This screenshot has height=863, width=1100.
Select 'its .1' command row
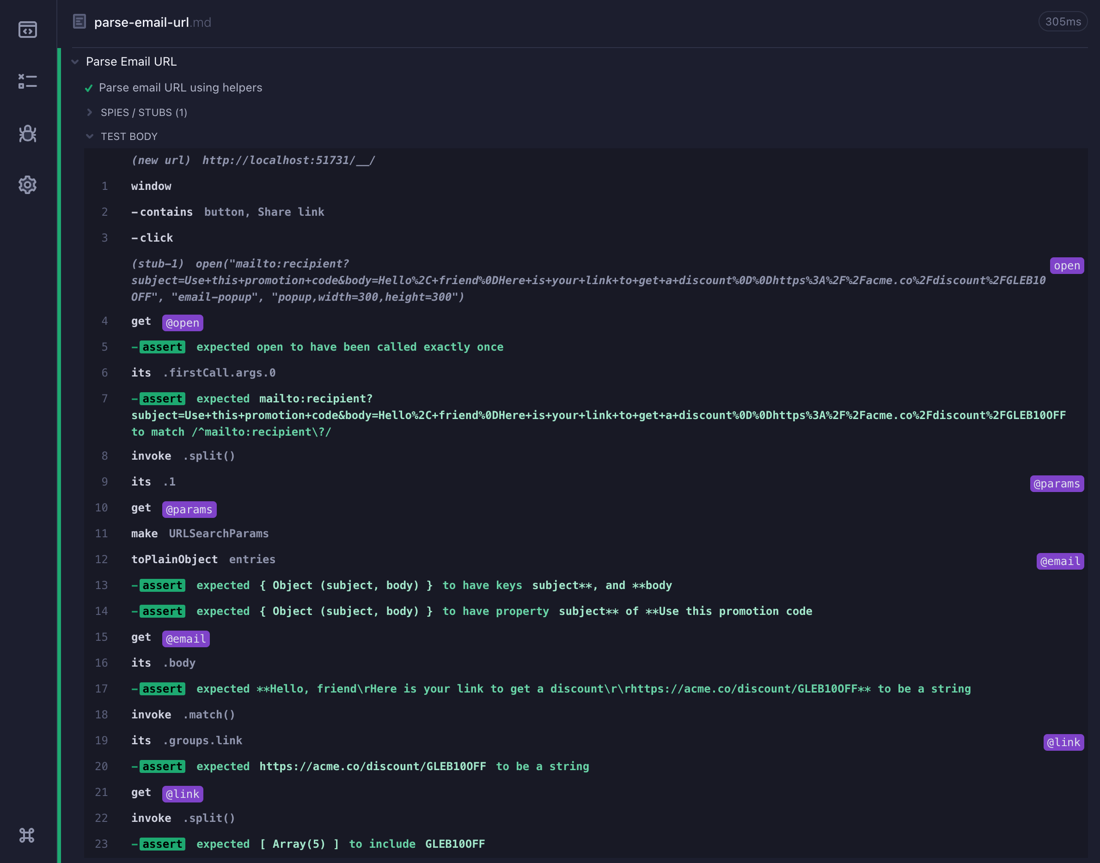[x=586, y=481]
